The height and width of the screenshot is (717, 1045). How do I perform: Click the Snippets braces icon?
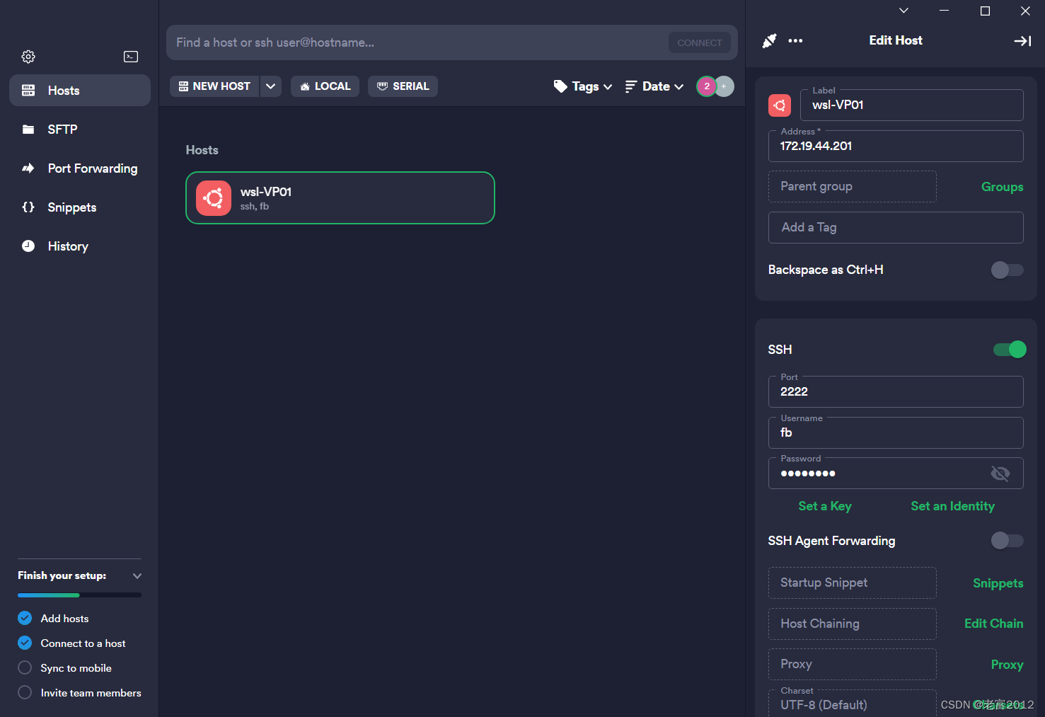point(28,207)
